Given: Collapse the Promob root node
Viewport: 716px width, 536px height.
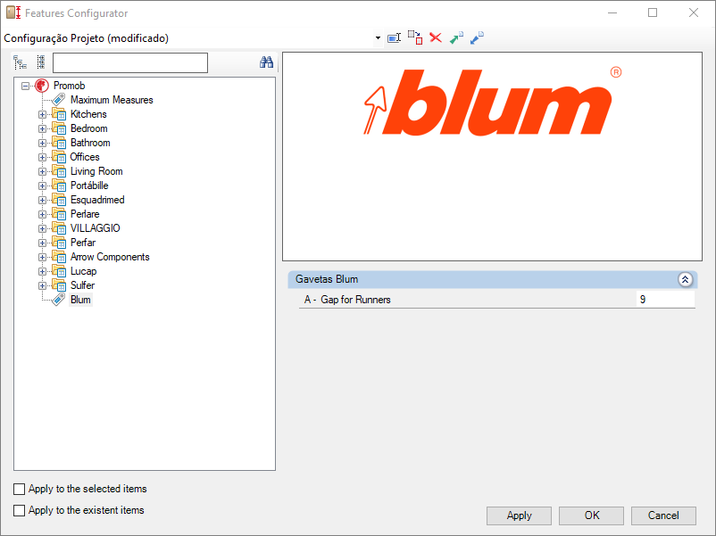Looking at the screenshot, I should (26, 86).
